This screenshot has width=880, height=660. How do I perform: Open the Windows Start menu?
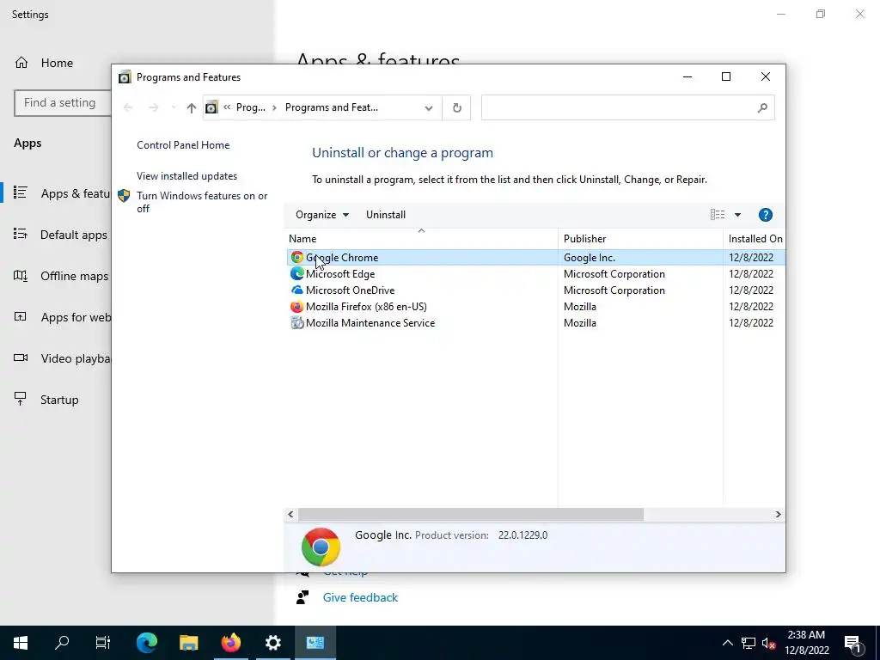click(21, 643)
